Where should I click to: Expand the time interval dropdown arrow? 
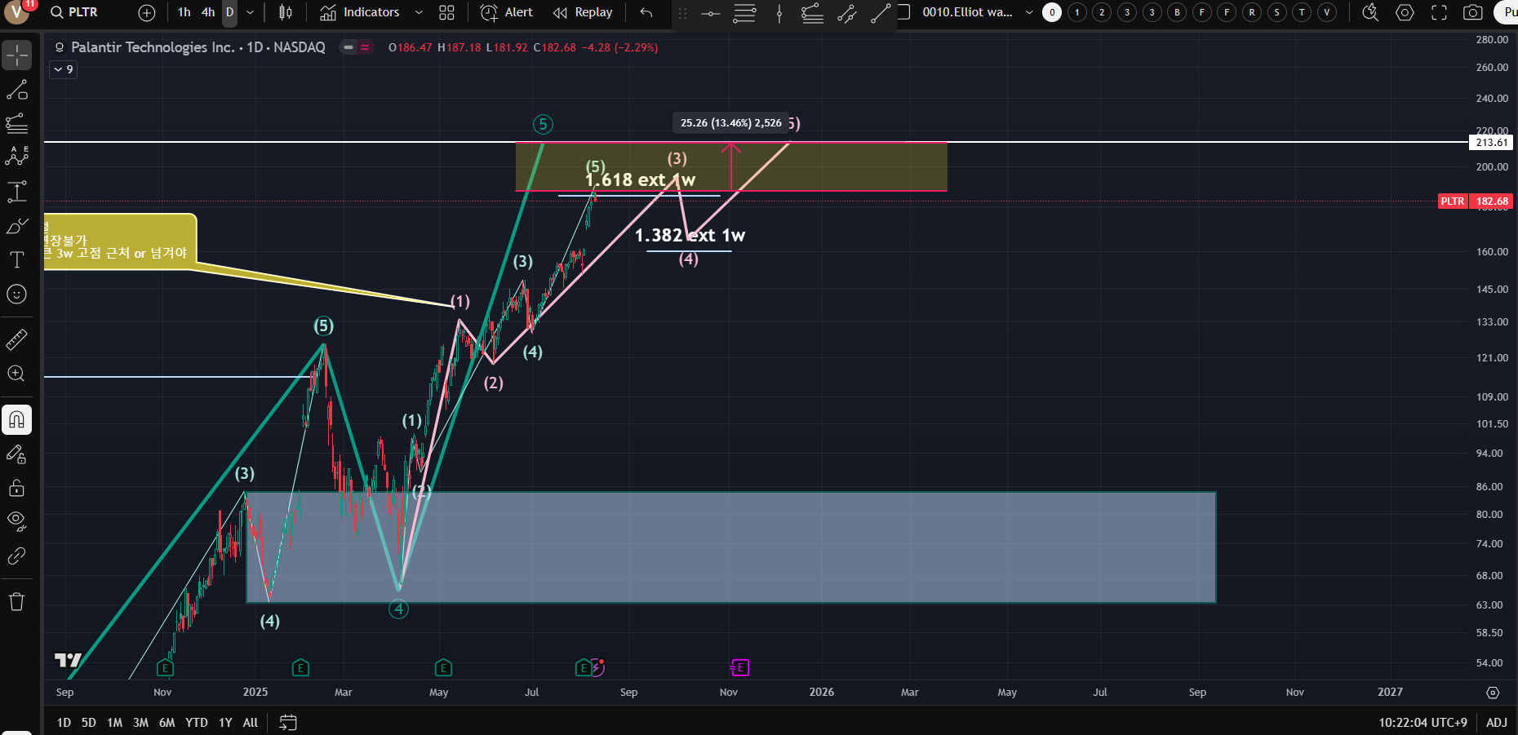click(x=250, y=12)
